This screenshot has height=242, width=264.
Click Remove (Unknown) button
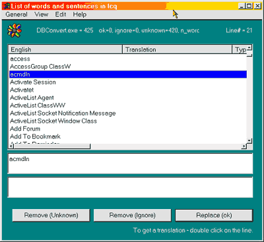(51, 215)
